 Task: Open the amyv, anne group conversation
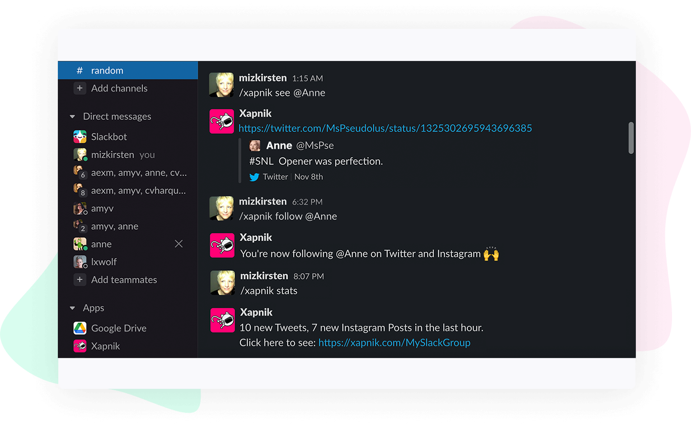click(115, 226)
